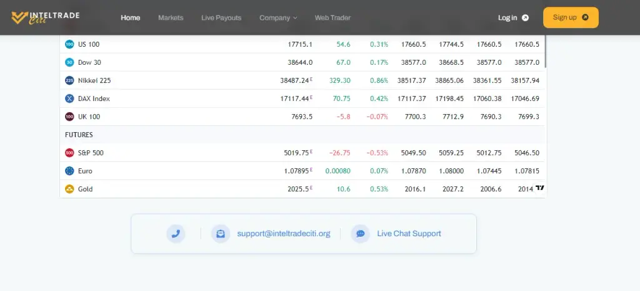
Task: Click Gold price 2025.5
Action: pos(298,189)
